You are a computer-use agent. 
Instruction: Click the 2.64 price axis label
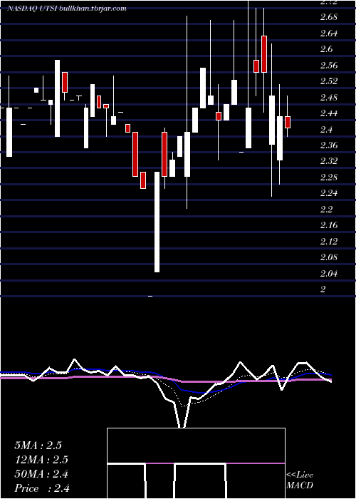tap(329, 33)
